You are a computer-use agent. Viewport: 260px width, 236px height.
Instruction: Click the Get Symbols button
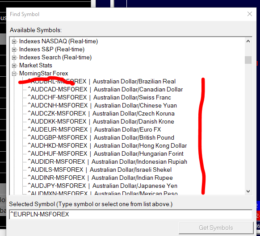tap(216, 228)
